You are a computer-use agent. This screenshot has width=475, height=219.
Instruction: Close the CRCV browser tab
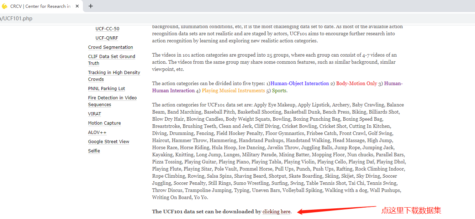pyautogui.click(x=77, y=6)
